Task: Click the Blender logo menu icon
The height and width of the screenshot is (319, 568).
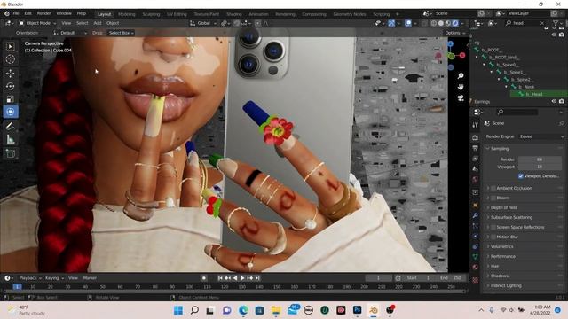Action: pyautogui.click(x=6, y=13)
